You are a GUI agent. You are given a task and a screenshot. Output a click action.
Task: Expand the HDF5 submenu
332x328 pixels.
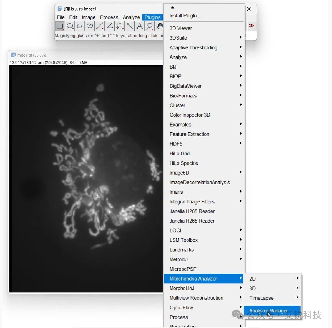click(x=204, y=144)
